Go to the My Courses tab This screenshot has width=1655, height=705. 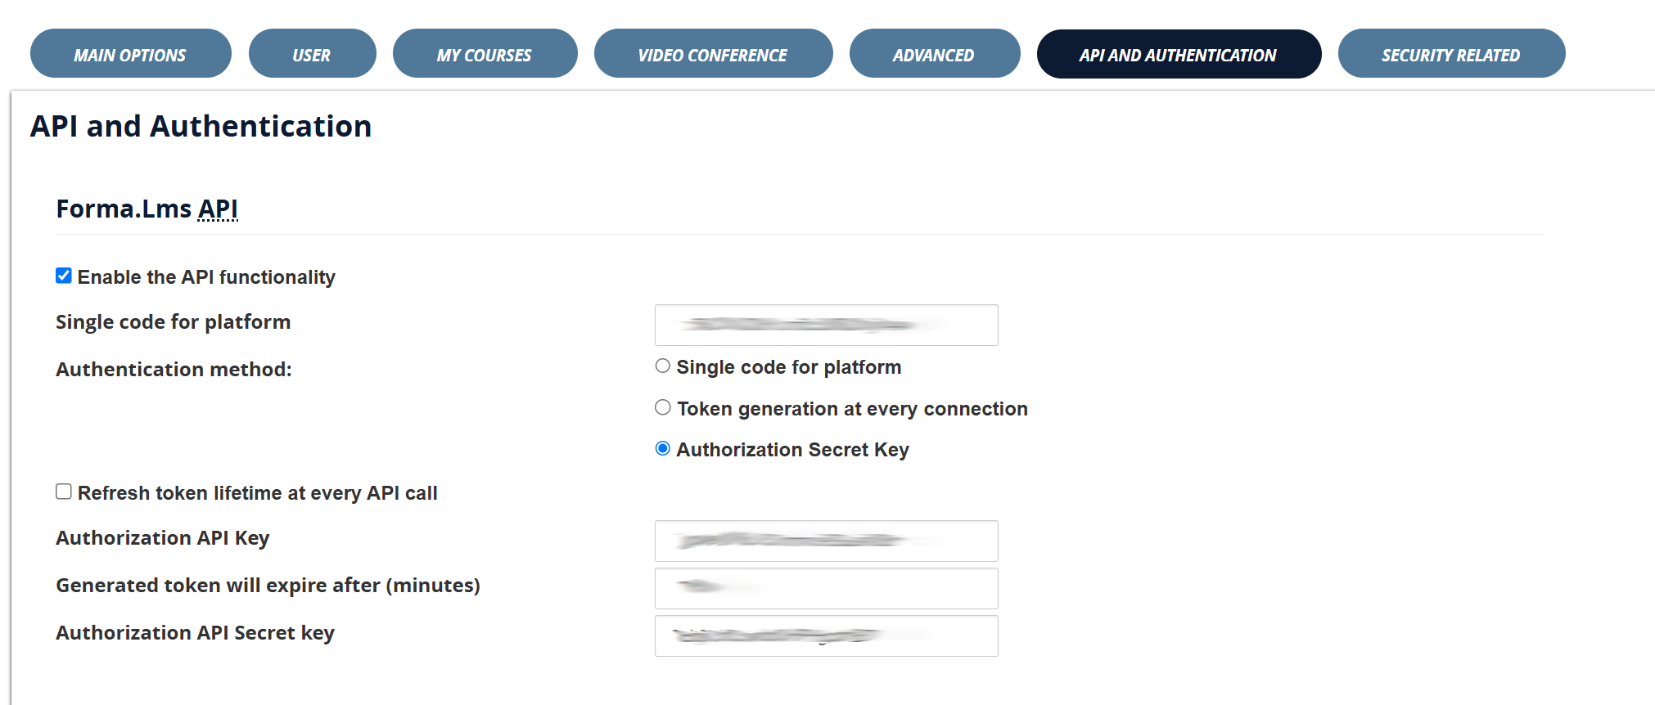point(485,54)
